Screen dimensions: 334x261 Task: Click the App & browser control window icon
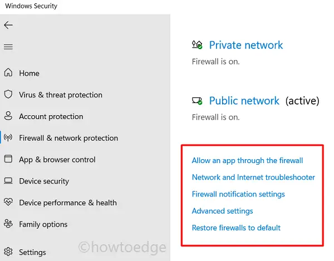[x=8, y=160]
